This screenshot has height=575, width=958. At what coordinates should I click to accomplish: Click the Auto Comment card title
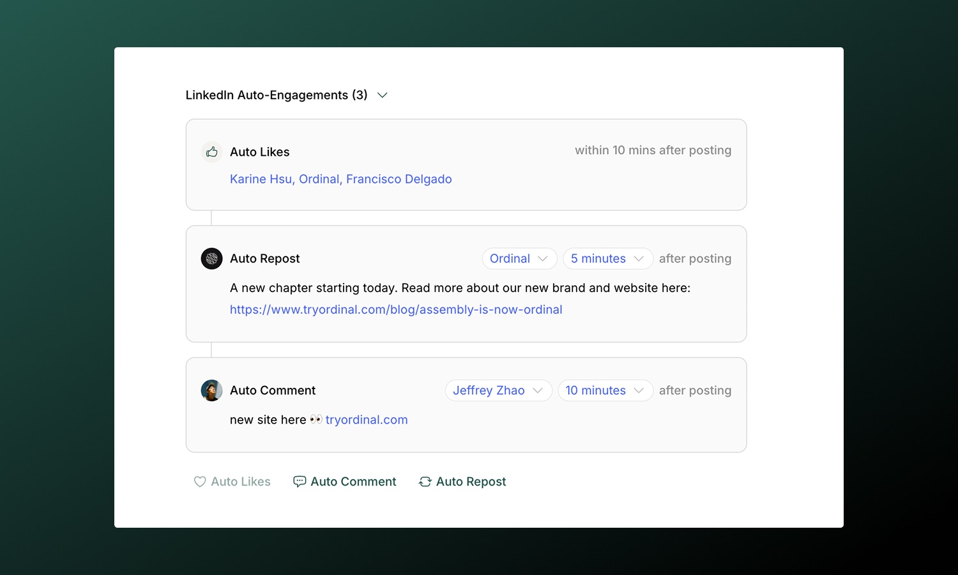[273, 390]
